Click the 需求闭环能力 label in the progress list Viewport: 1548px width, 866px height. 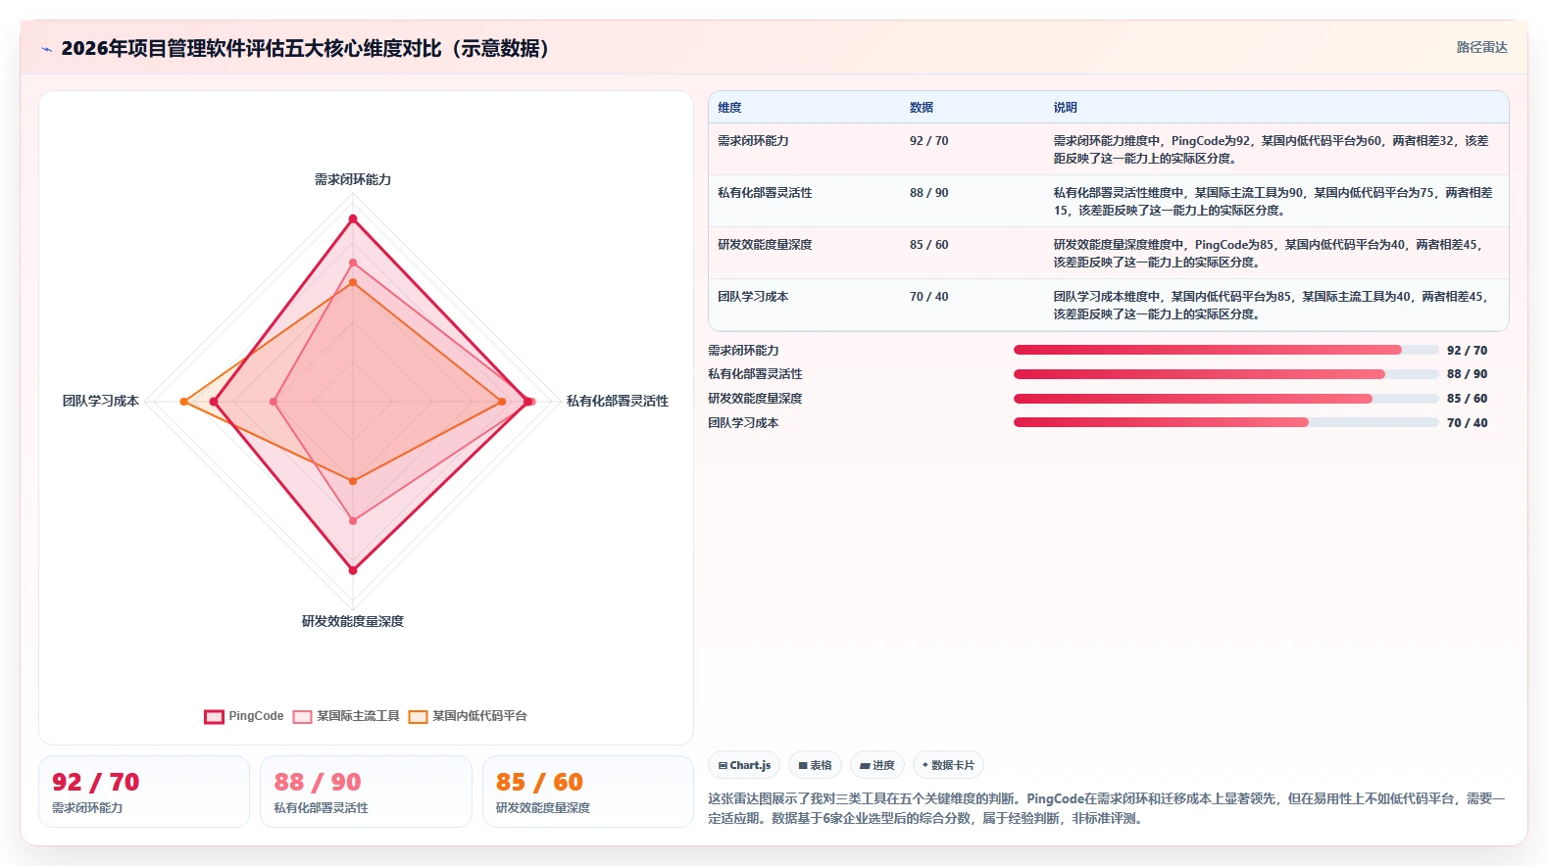coord(743,351)
